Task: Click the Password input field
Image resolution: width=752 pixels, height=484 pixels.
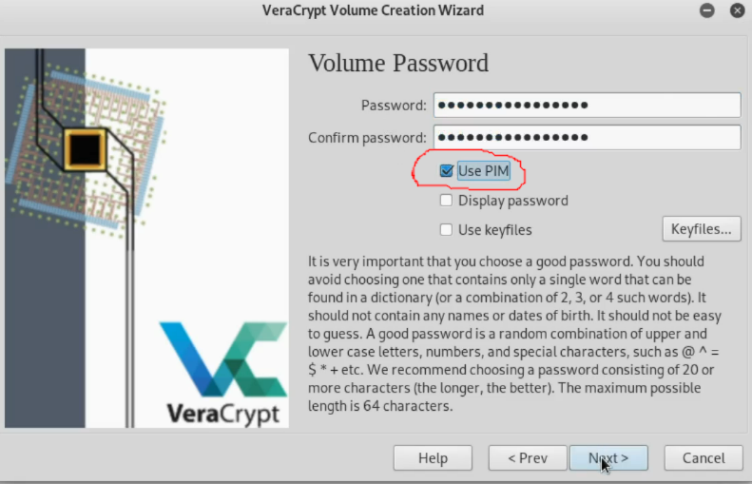Action: [x=587, y=105]
